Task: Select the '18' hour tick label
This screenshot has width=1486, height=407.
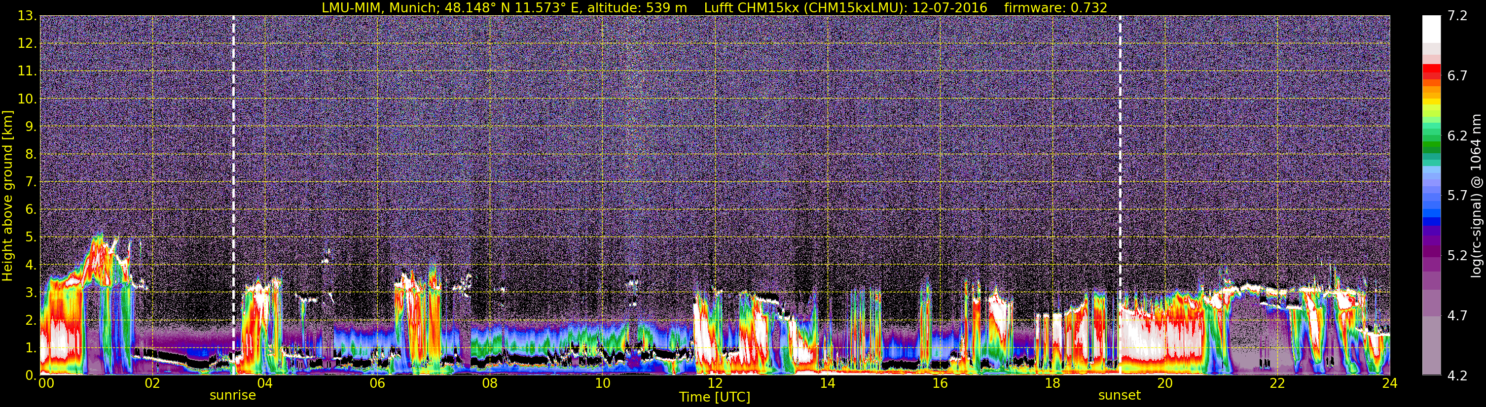Action: pyautogui.click(x=1052, y=383)
